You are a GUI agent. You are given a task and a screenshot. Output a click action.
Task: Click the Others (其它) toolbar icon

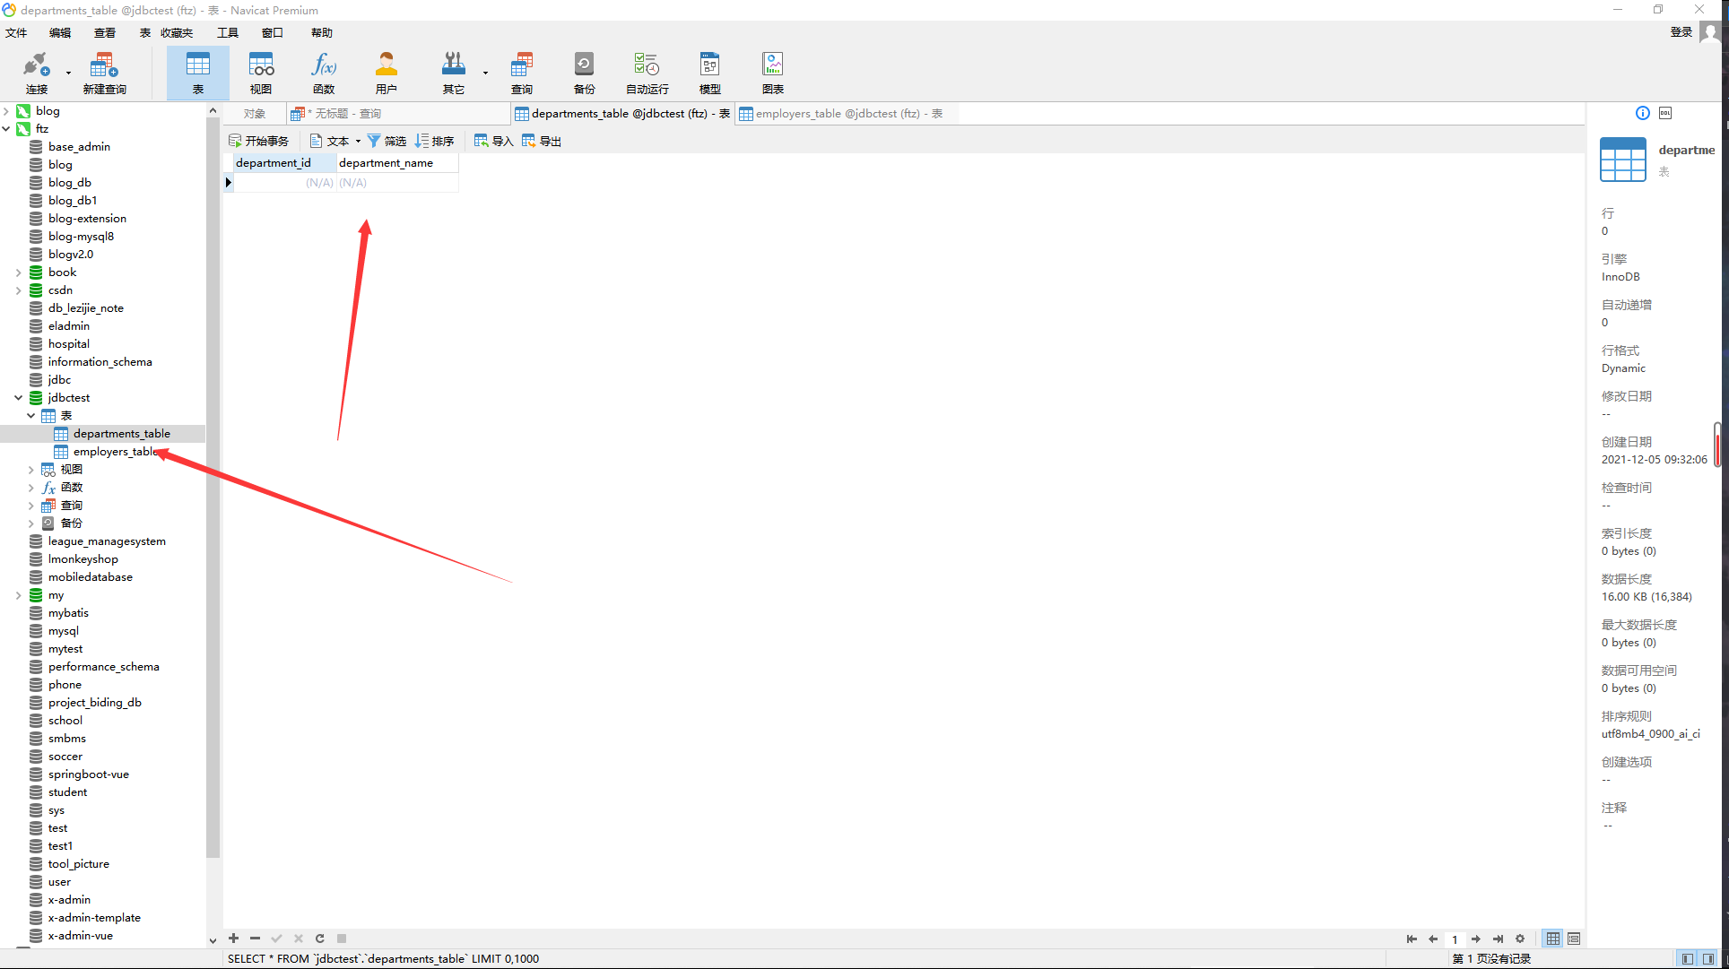[x=454, y=73]
